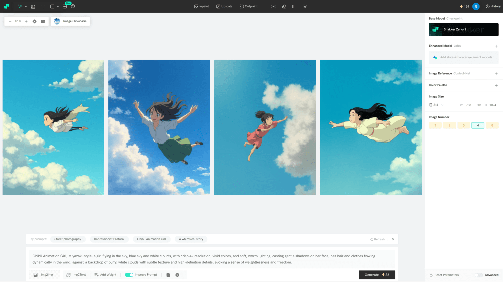Click the selection edit icon after compare
503x282 pixels.
click(x=305, y=6)
